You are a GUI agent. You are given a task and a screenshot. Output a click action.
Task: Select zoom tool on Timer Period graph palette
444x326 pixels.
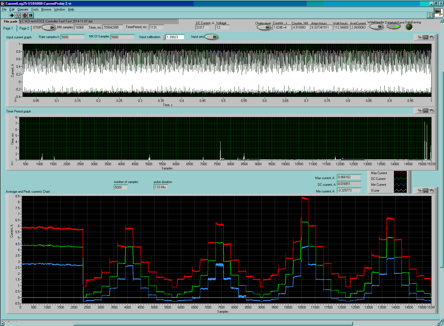(x=426, y=111)
